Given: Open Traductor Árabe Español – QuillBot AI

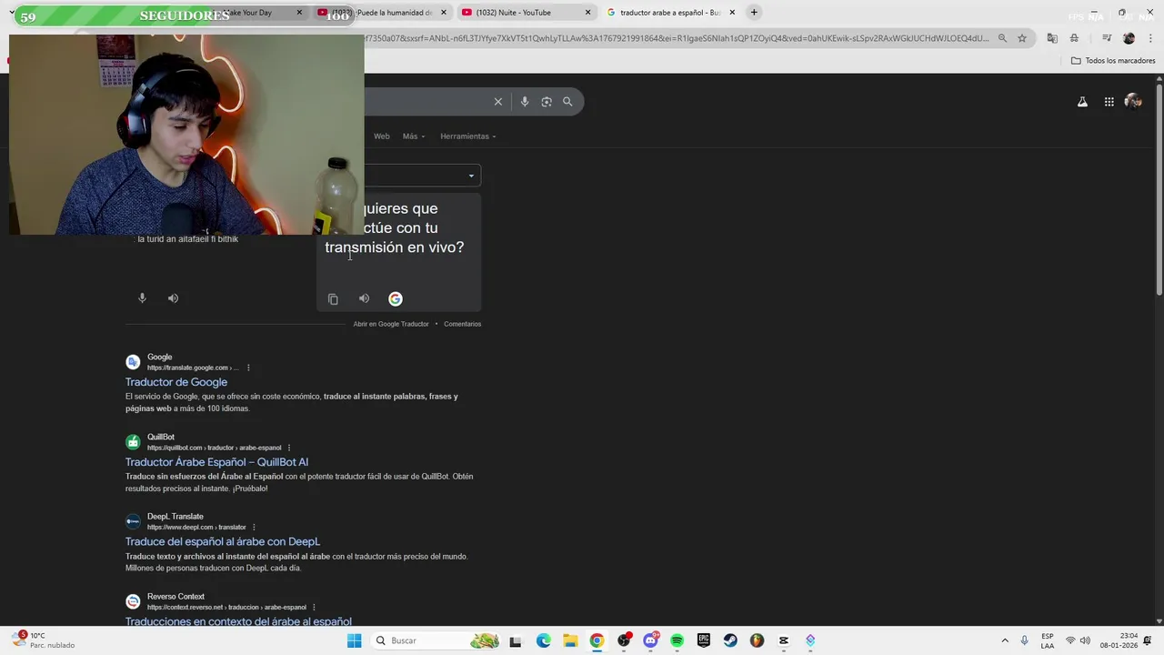Looking at the screenshot, I should point(216,462).
